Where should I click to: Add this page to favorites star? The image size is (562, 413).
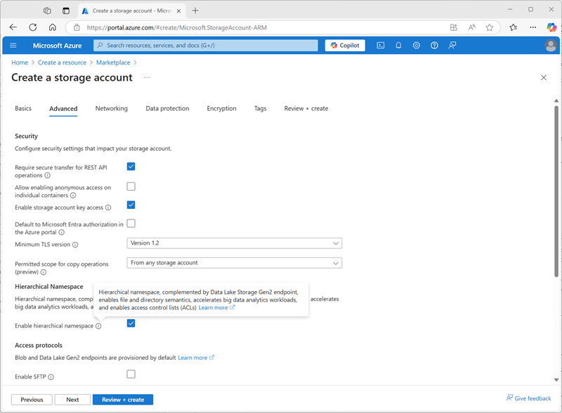[489, 27]
